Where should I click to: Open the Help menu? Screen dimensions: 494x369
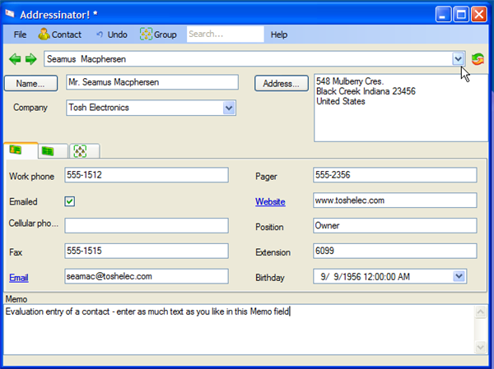(279, 35)
